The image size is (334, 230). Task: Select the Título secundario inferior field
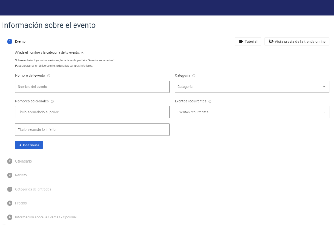pos(92,129)
